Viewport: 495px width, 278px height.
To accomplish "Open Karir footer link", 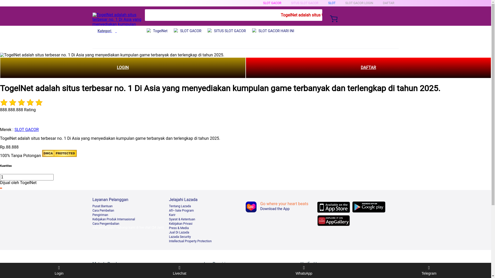I will (172, 215).
